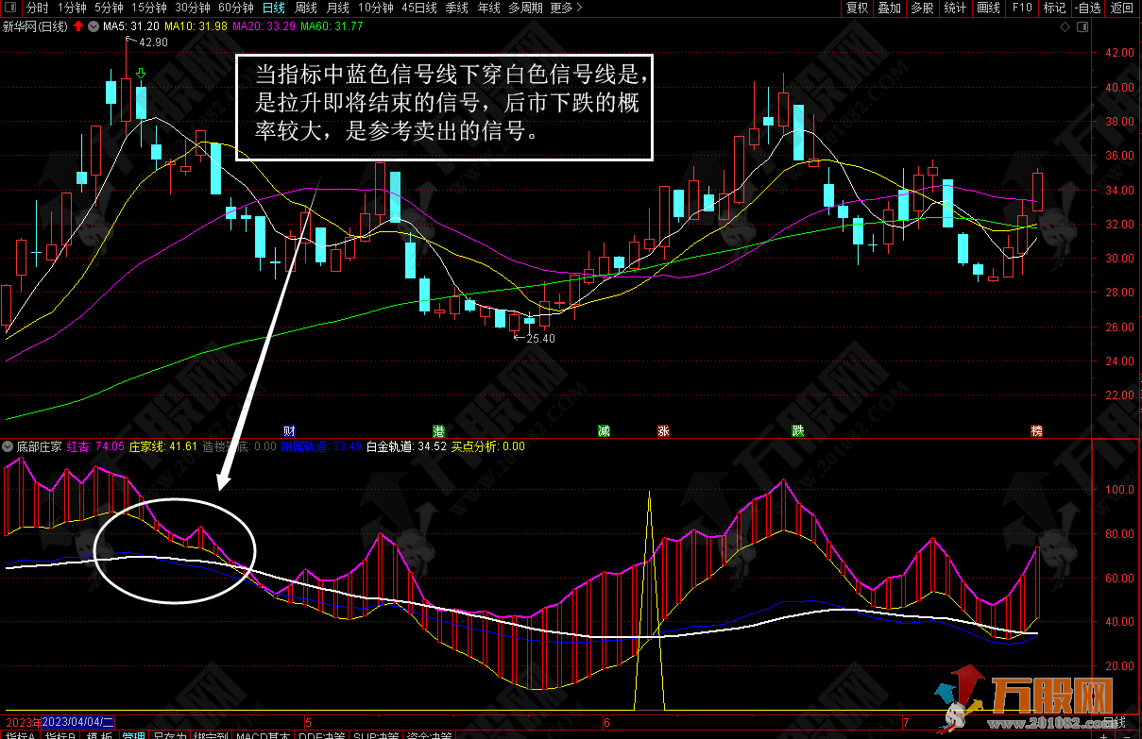Click the 标记 mark button

coord(1054,8)
